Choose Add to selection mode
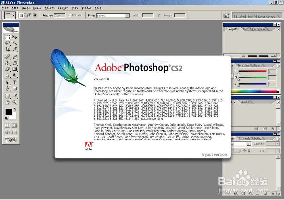This screenshot has height=200, width=284. coord(26,15)
